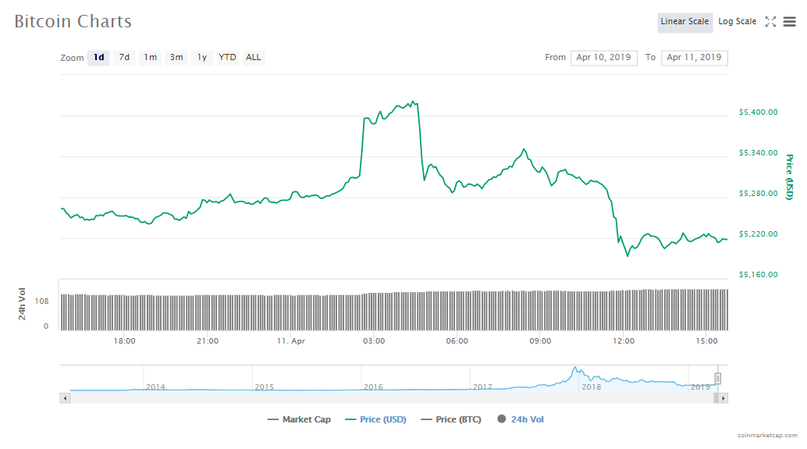Set zoom to 3m
This screenshot has width=807, height=449.
tap(176, 58)
